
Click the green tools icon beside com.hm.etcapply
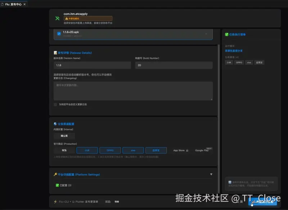coord(58,18)
